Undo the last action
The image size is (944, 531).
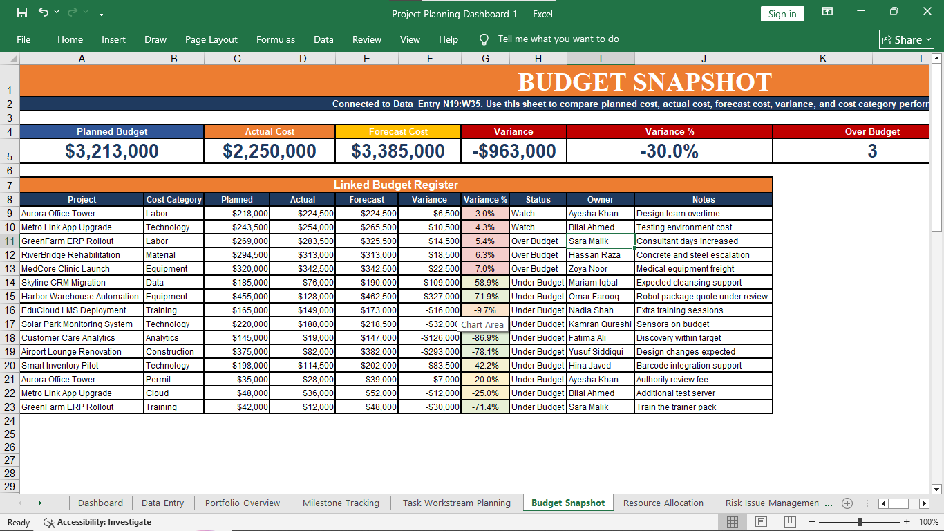pyautogui.click(x=44, y=12)
